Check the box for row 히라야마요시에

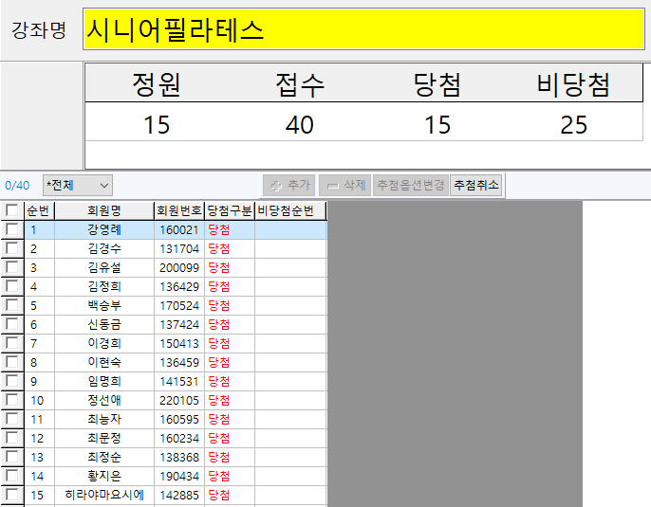pyautogui.click(x=12, y=495)
